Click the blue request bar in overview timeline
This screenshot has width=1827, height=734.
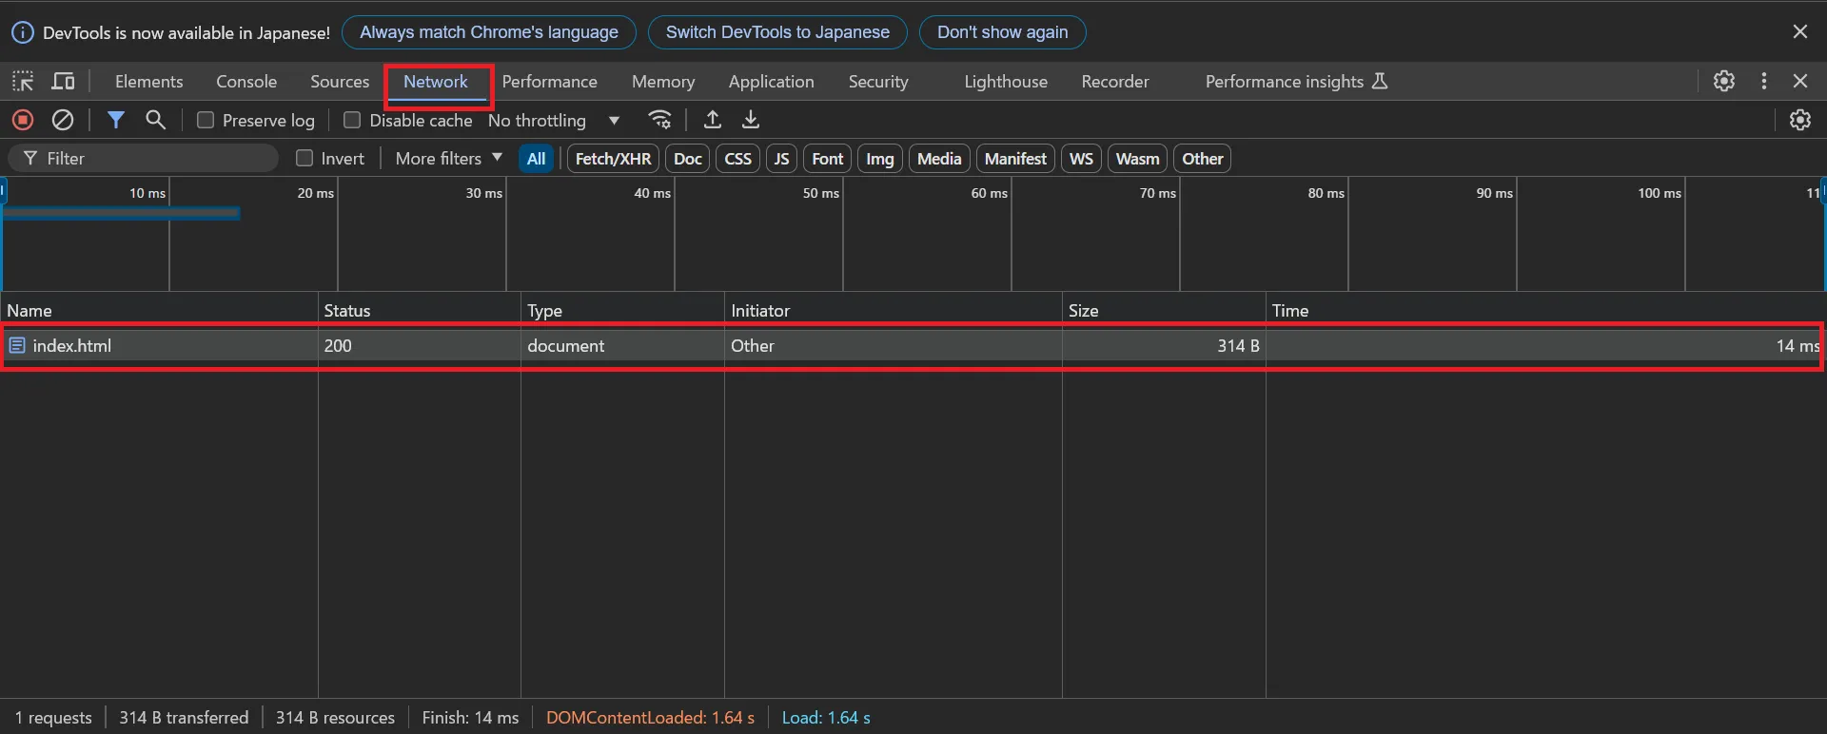click(x=121, y=213)
